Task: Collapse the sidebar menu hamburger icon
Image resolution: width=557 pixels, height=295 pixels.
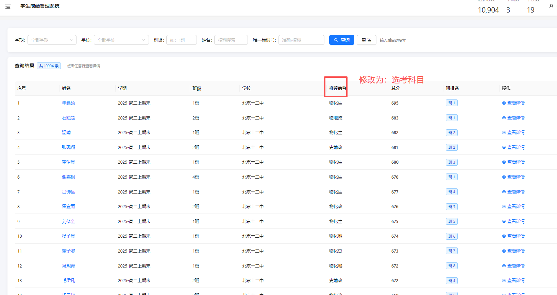Action: (8, 6)
